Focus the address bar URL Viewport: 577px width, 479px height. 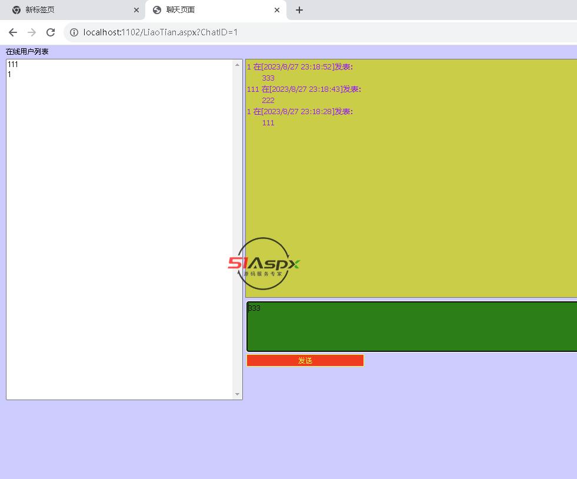coord(161,32)
